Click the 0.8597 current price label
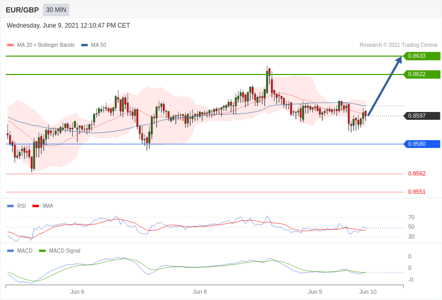 [x=422, y=116]
